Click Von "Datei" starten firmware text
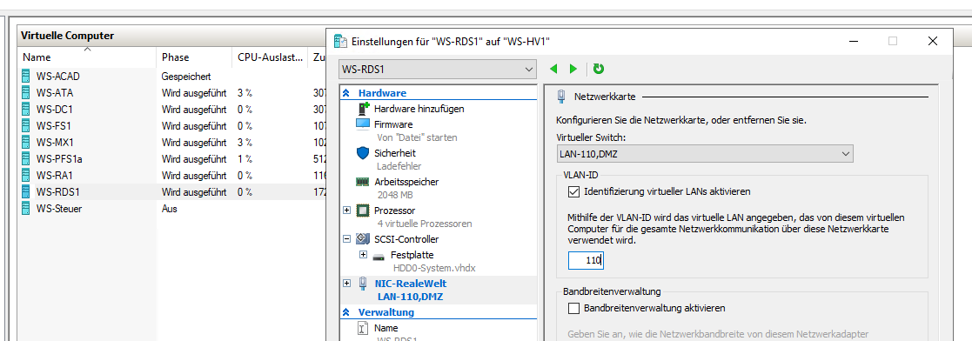 (x=417, y=137)
